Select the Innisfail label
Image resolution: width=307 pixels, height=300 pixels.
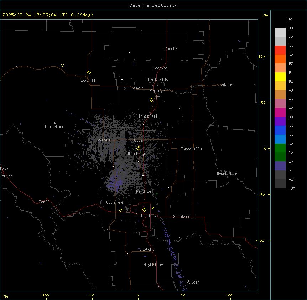coord(148,116)
